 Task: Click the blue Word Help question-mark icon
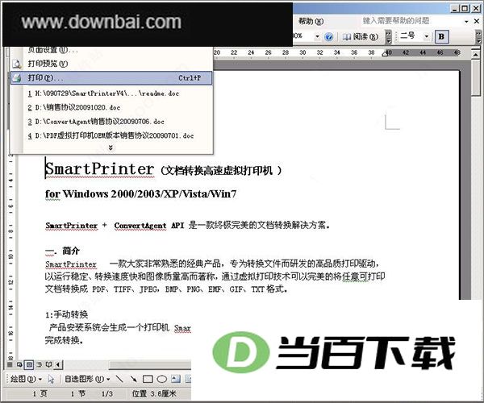click(x=329, y=37)
